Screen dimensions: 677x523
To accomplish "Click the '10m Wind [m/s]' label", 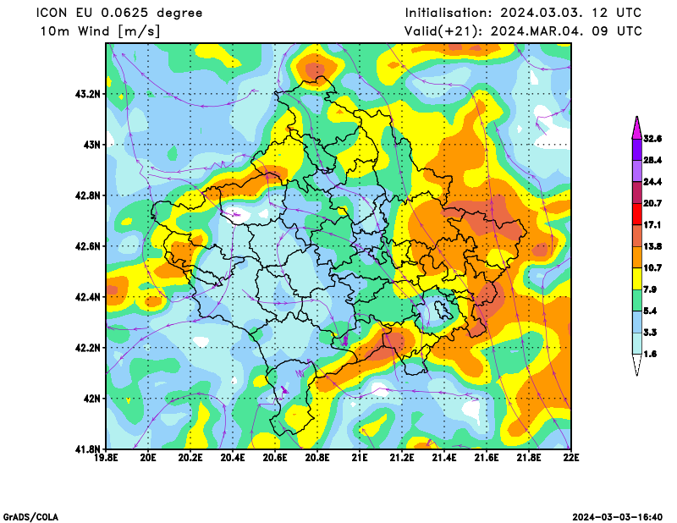I will coord(100,31).
